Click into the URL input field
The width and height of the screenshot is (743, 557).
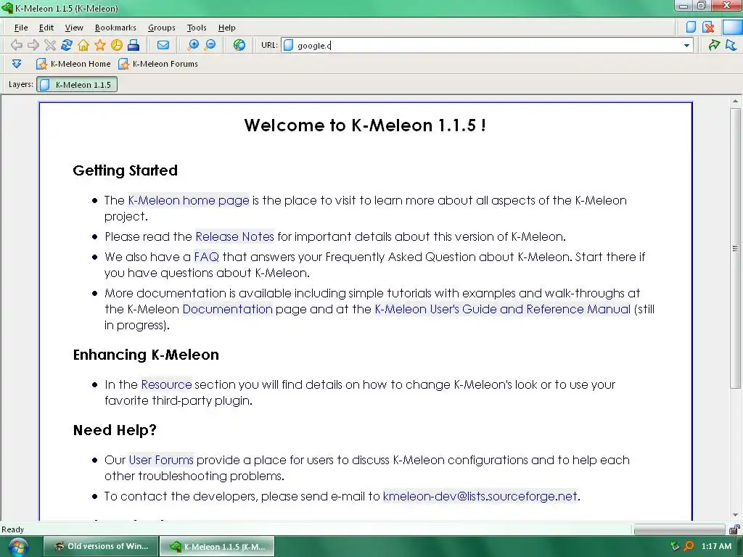coord(488,46)
